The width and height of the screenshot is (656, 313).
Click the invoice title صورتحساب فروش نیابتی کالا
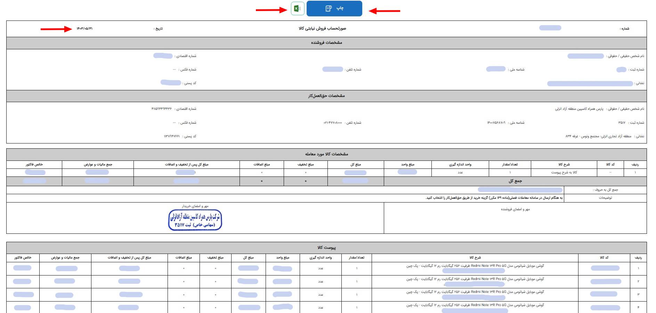(322, 28)
